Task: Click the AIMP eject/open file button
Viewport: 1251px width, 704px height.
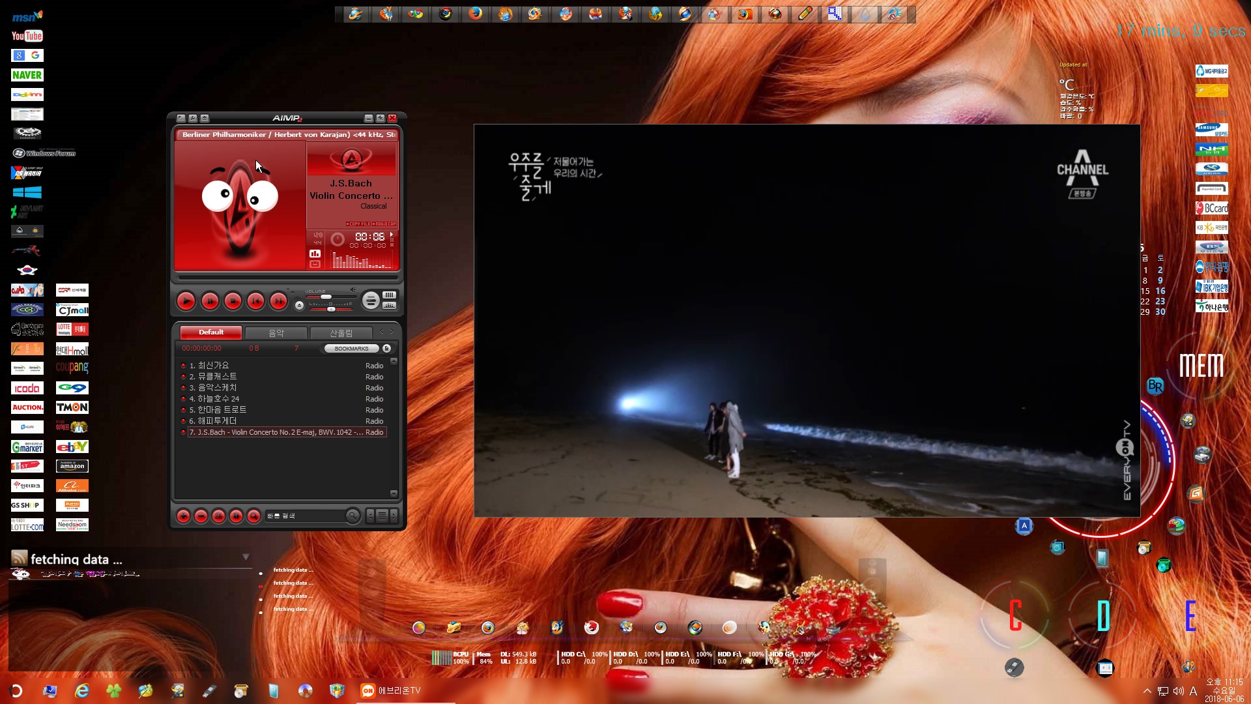Action: (x=299, y=305)
